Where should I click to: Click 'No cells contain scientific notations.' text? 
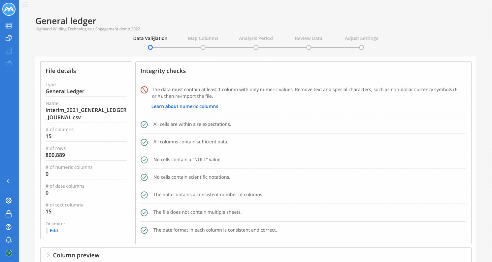coord(192,177)
